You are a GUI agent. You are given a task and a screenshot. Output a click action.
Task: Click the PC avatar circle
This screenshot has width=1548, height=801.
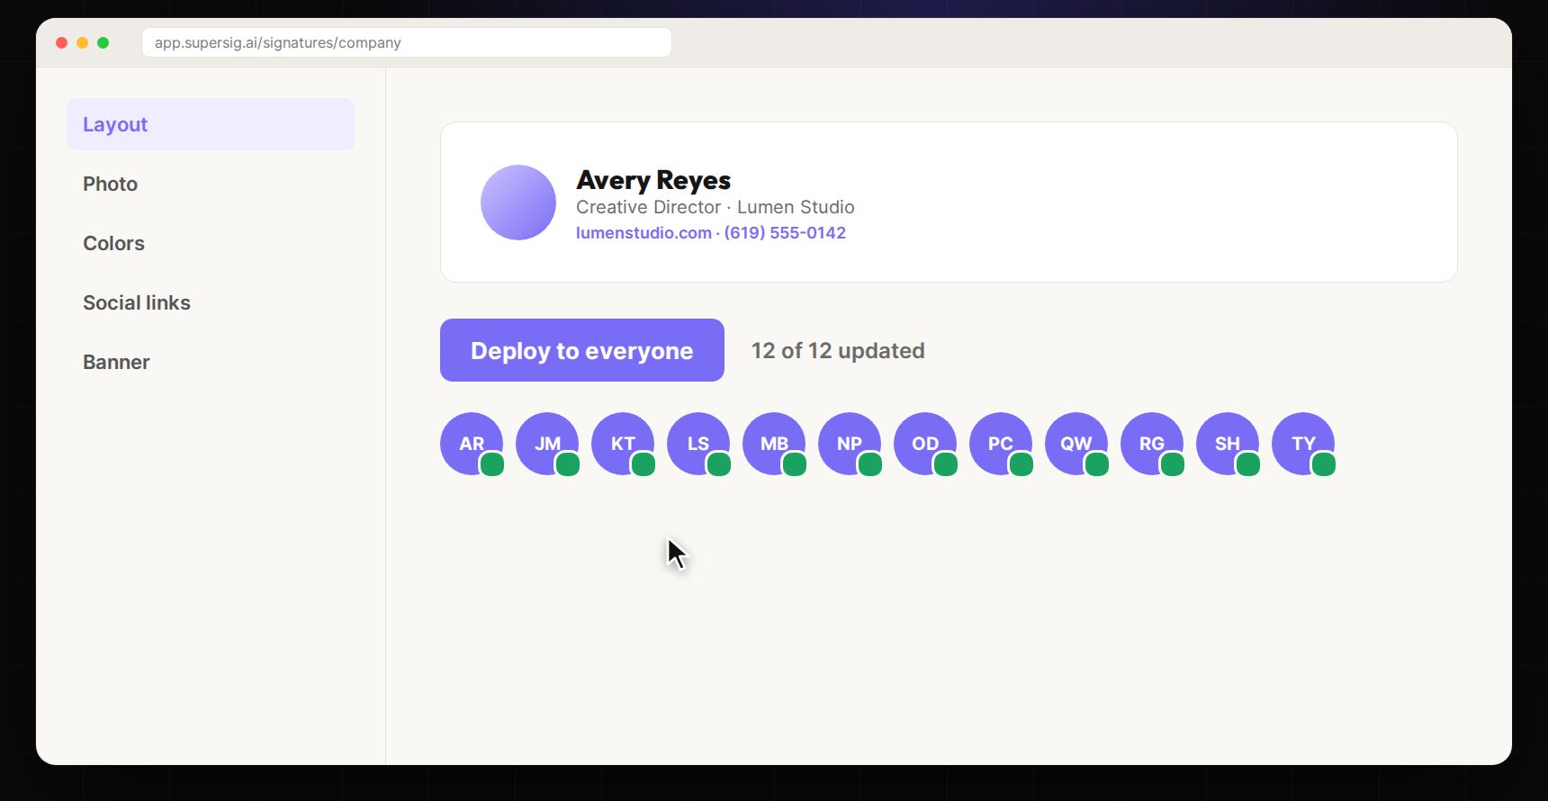1001,444
